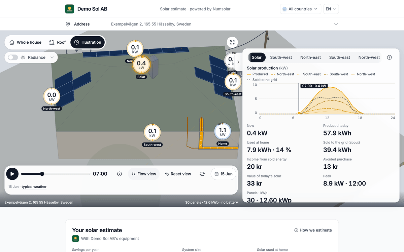Switch to the South-west chart tab
Viewport: 404px width, 252px height.
[x=281, y=57]
